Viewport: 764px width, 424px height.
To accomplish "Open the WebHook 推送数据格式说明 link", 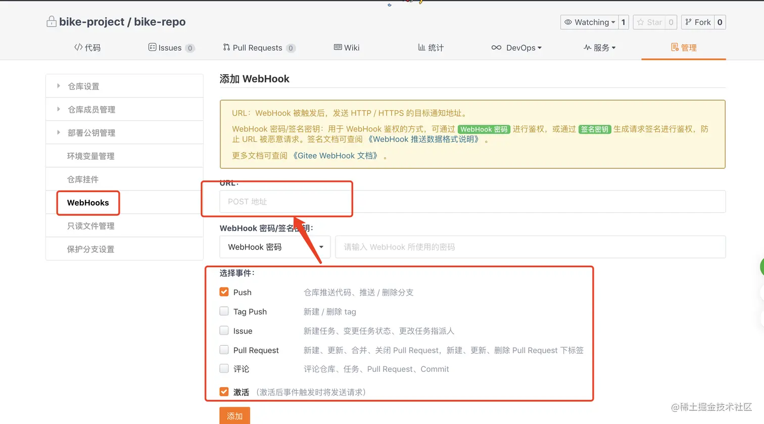I will pos(423,139).
